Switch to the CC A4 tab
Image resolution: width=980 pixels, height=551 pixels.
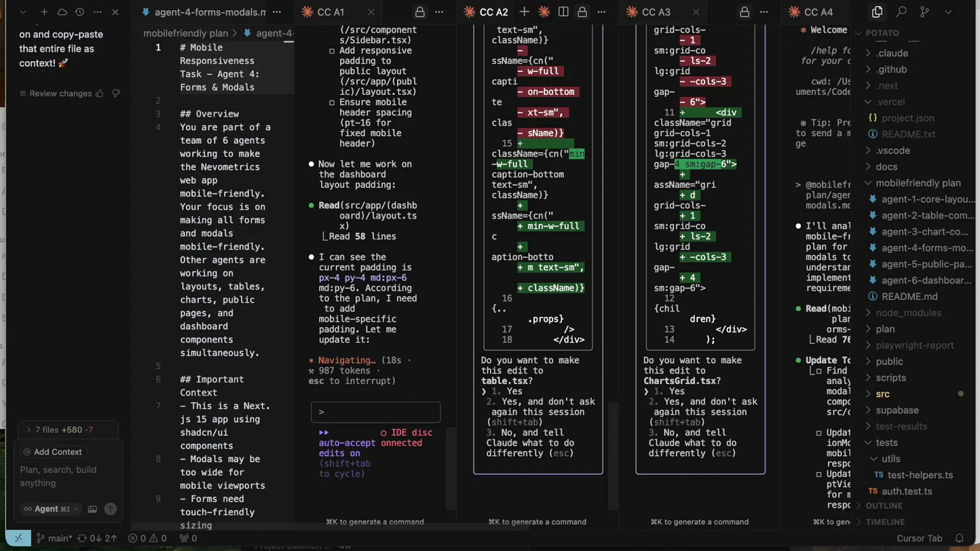coord(818,12)
